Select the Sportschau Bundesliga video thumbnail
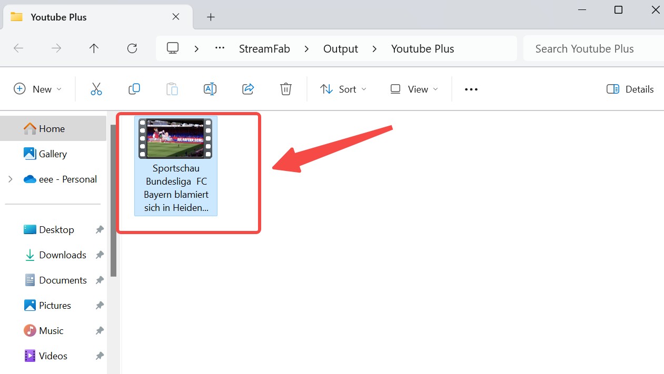This screenshot has height=374, width=664. pyautogui.click(x=175, y=138)
